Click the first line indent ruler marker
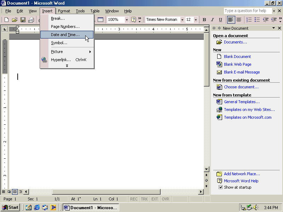283x212 pixels. click(17, 28)
